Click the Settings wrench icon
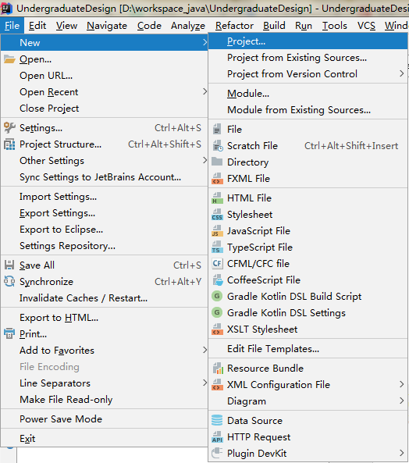The width and height of the screenshot is (409, 463). tap(9, 128)
